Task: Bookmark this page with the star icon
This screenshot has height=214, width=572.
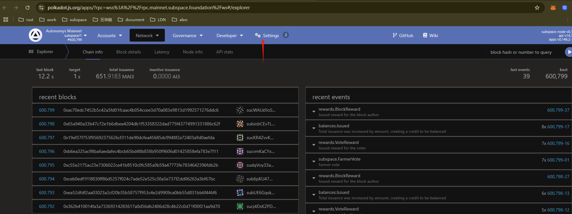Action: 537,8
